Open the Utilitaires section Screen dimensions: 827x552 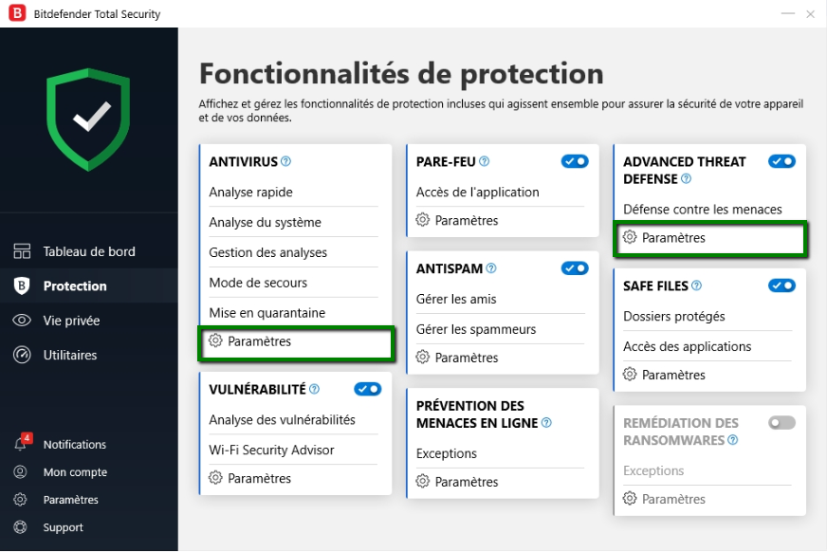[x=69, y=355]
